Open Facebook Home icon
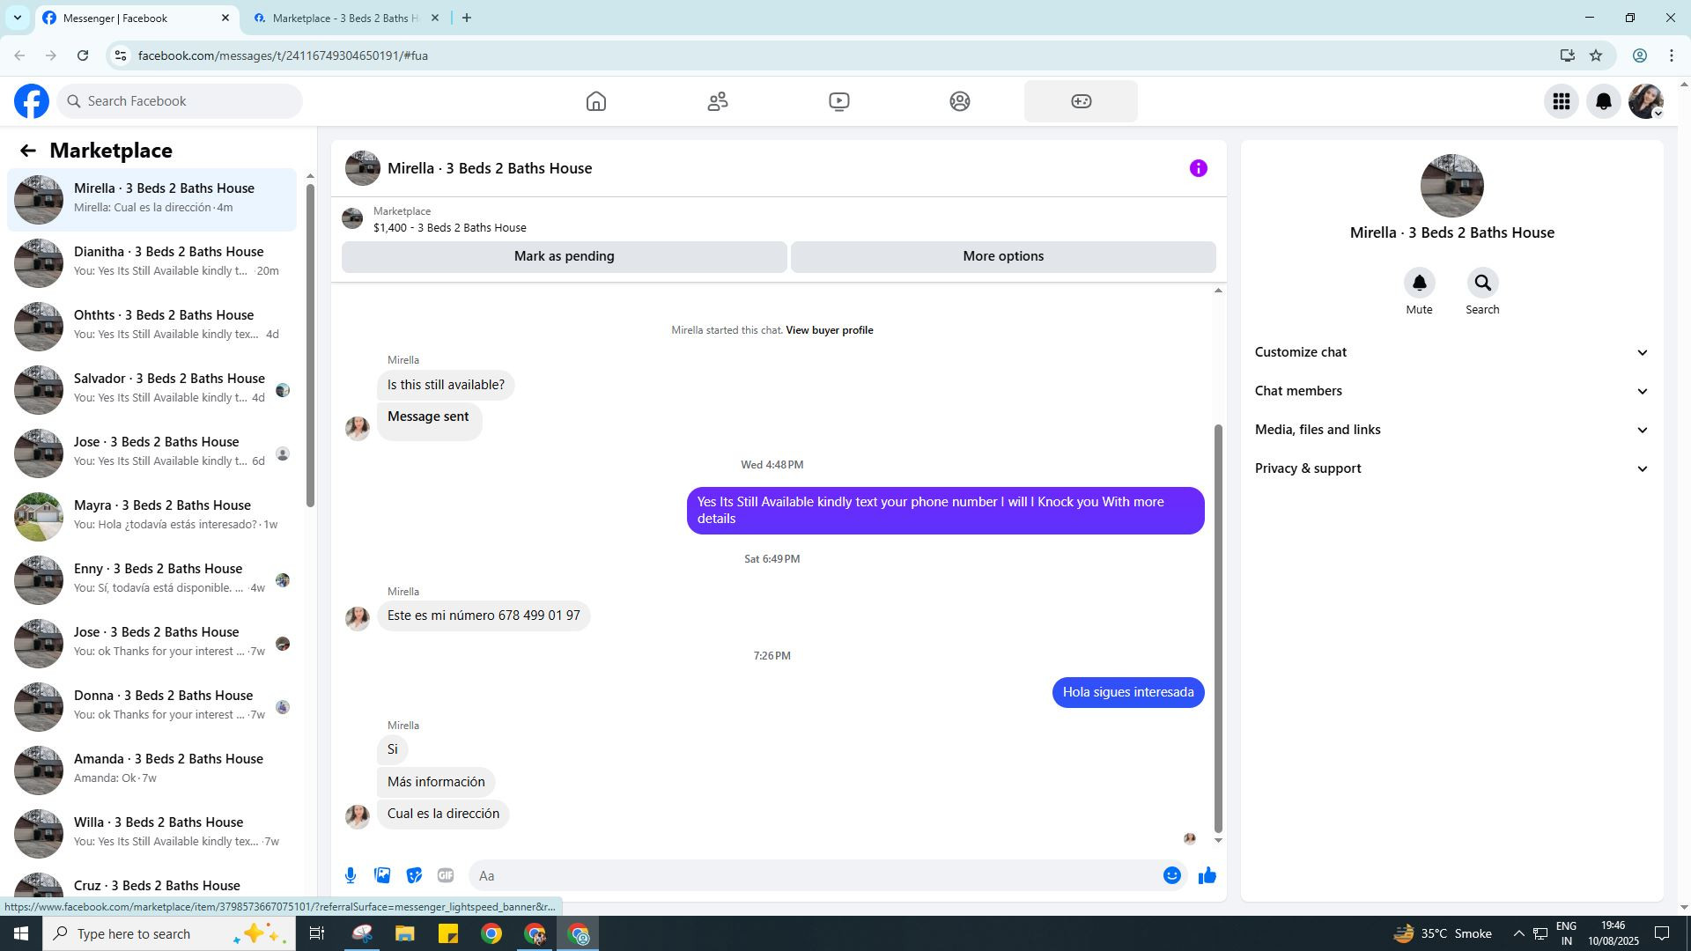Image resolution: width=1691 pixels, height=951 pixels. tap(596, 101)
